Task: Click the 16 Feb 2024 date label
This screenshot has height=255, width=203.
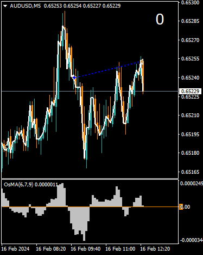Action: (x=15, y=249)
